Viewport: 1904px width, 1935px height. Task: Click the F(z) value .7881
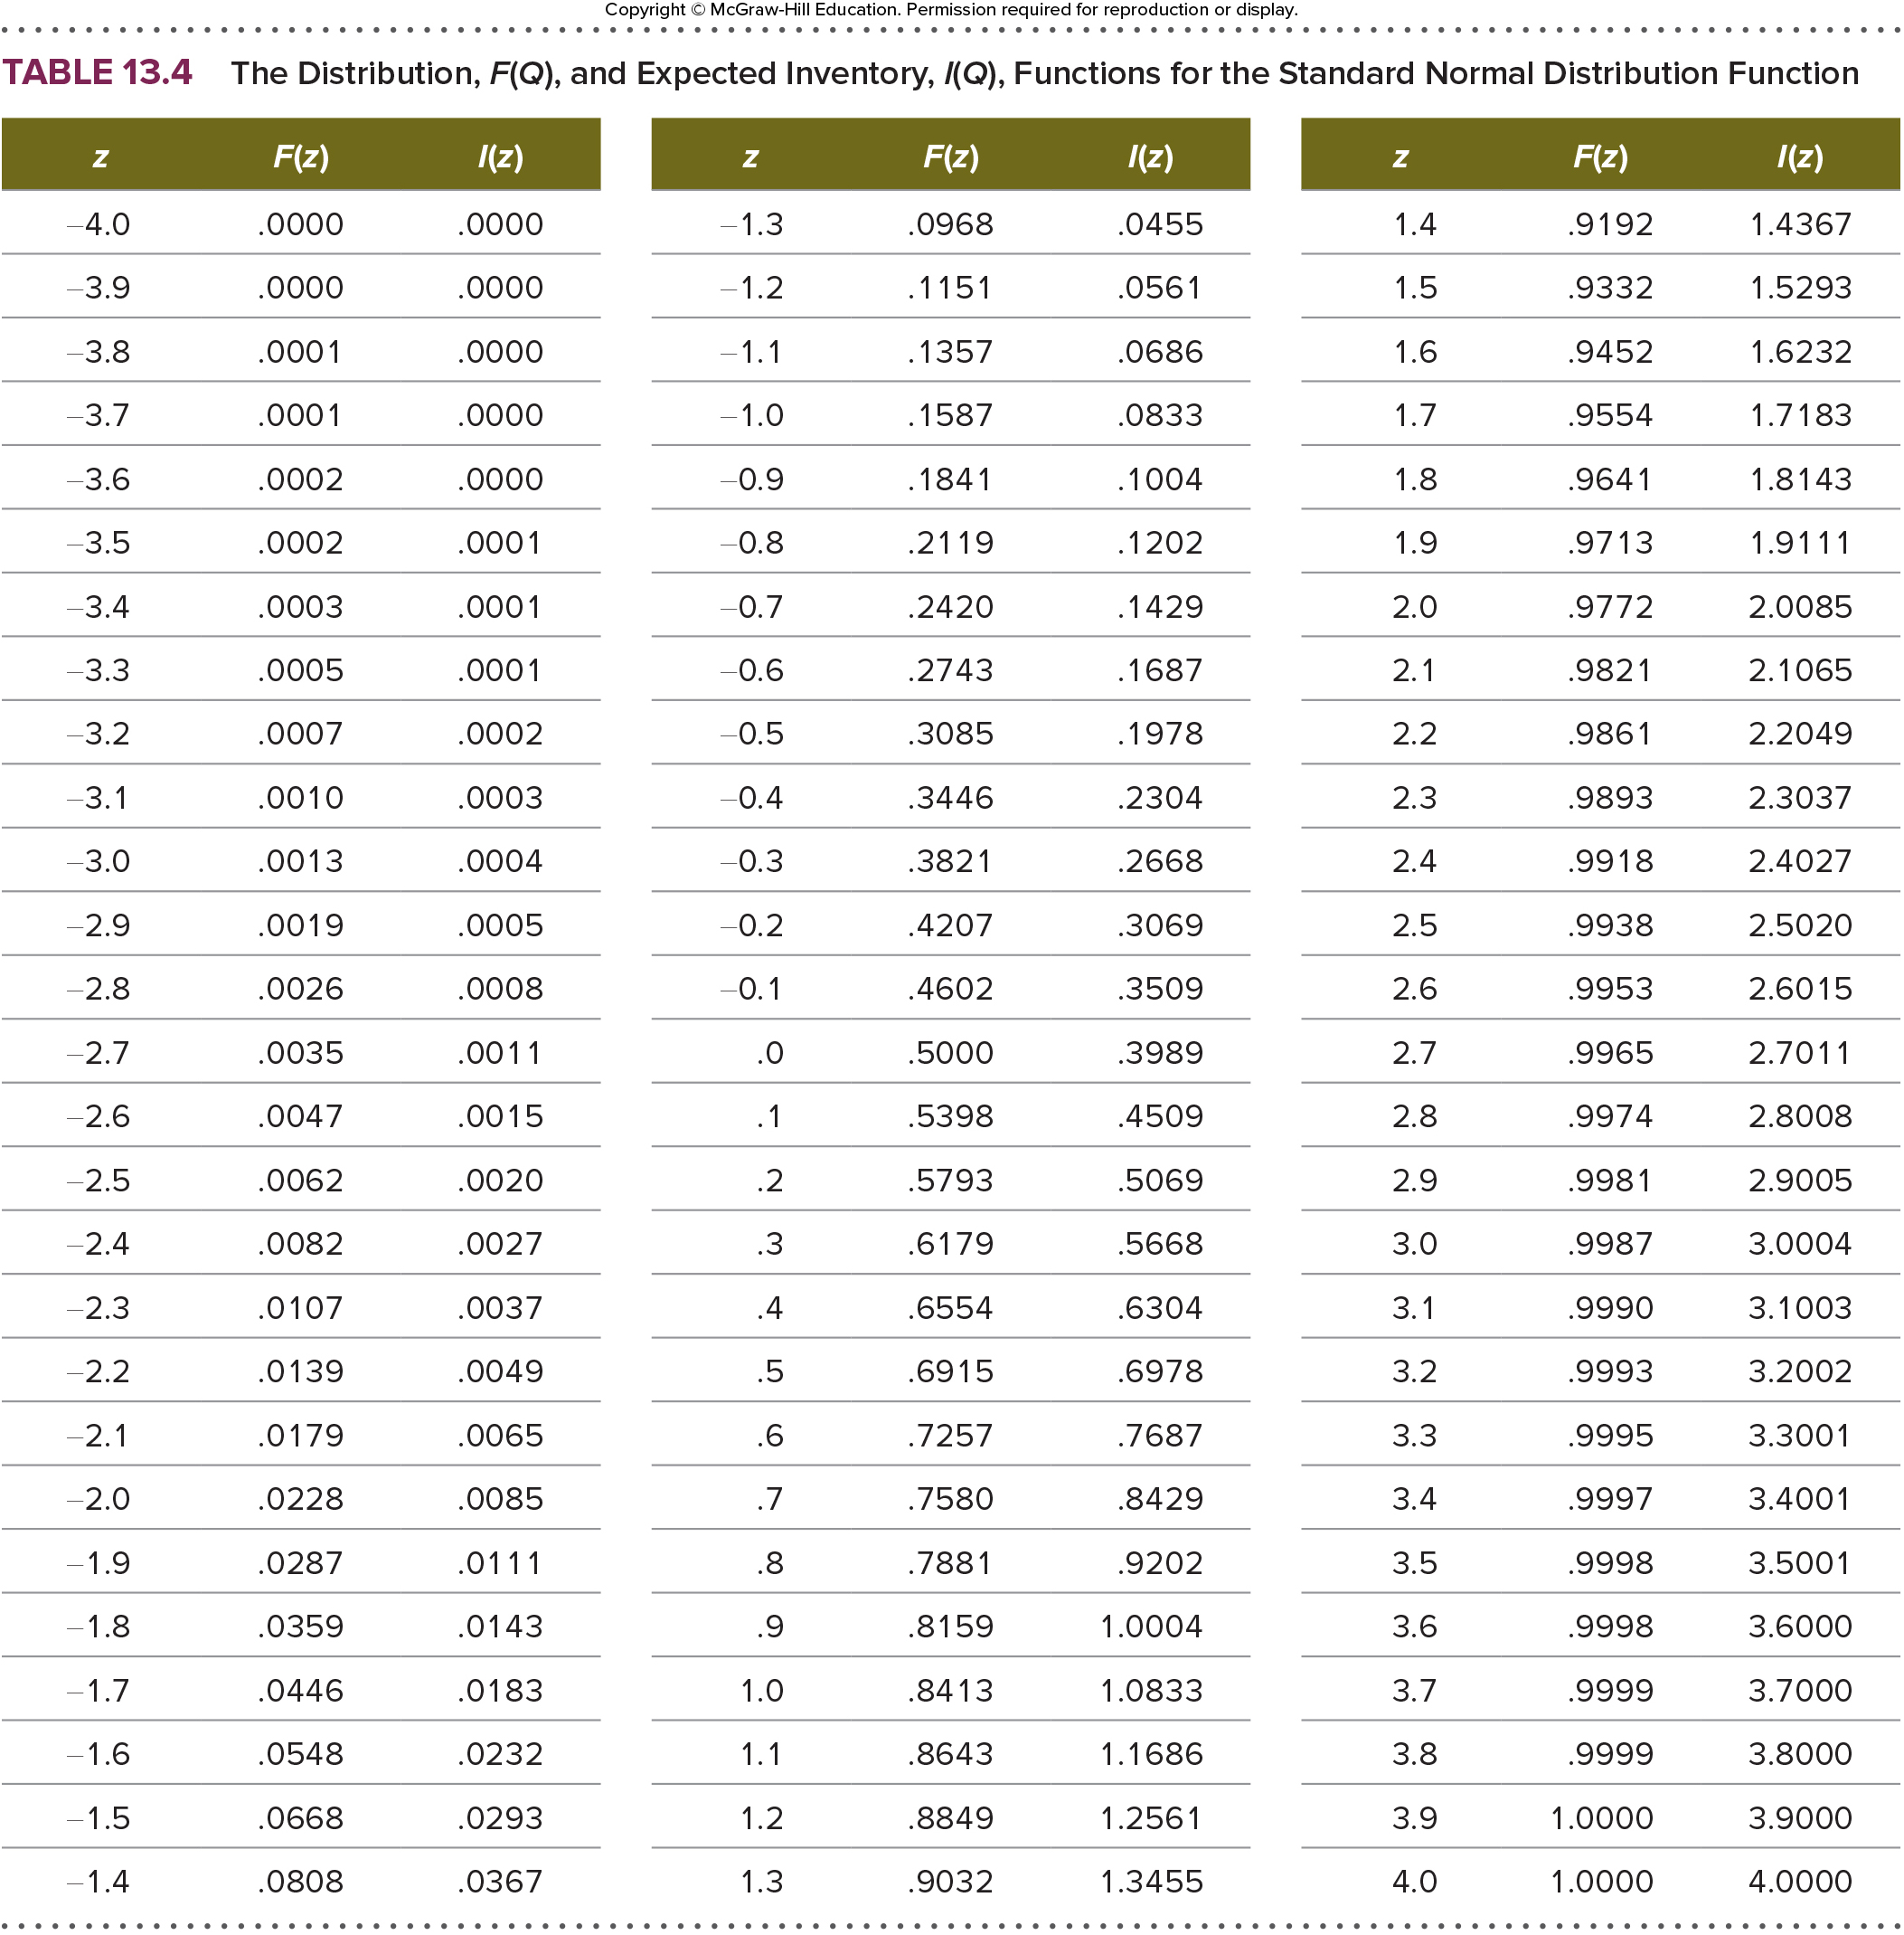point(950,1563)
